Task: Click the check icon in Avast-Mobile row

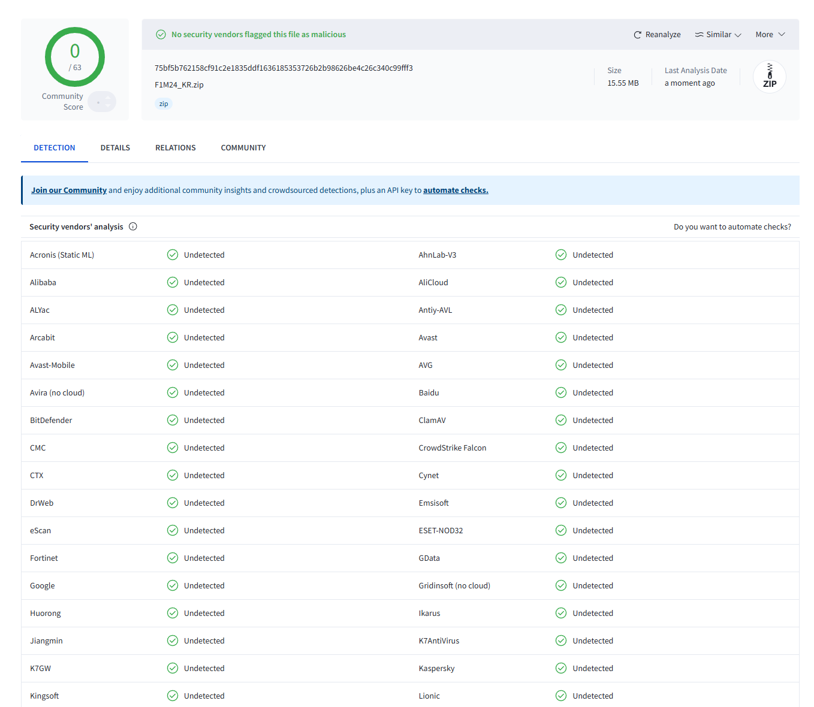Action: tap(173, 365)
